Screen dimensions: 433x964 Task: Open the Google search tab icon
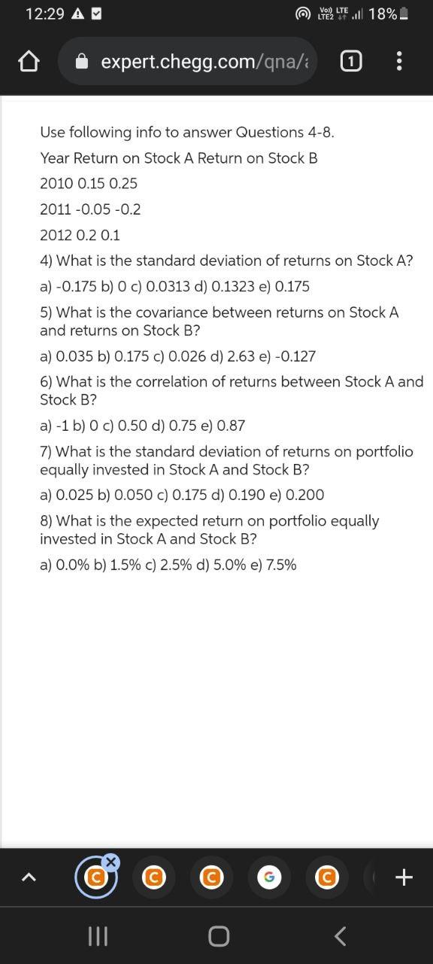click(x=269, y=877)
